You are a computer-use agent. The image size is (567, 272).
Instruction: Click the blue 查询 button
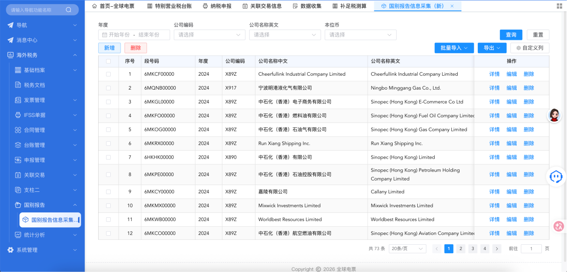pos(511,35)
